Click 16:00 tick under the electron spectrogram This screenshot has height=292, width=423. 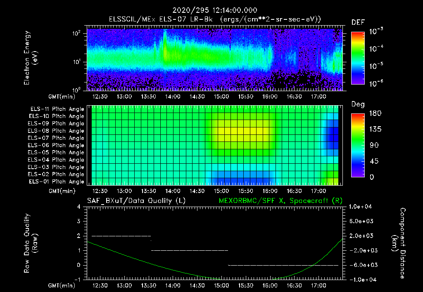tap(270, 97)
